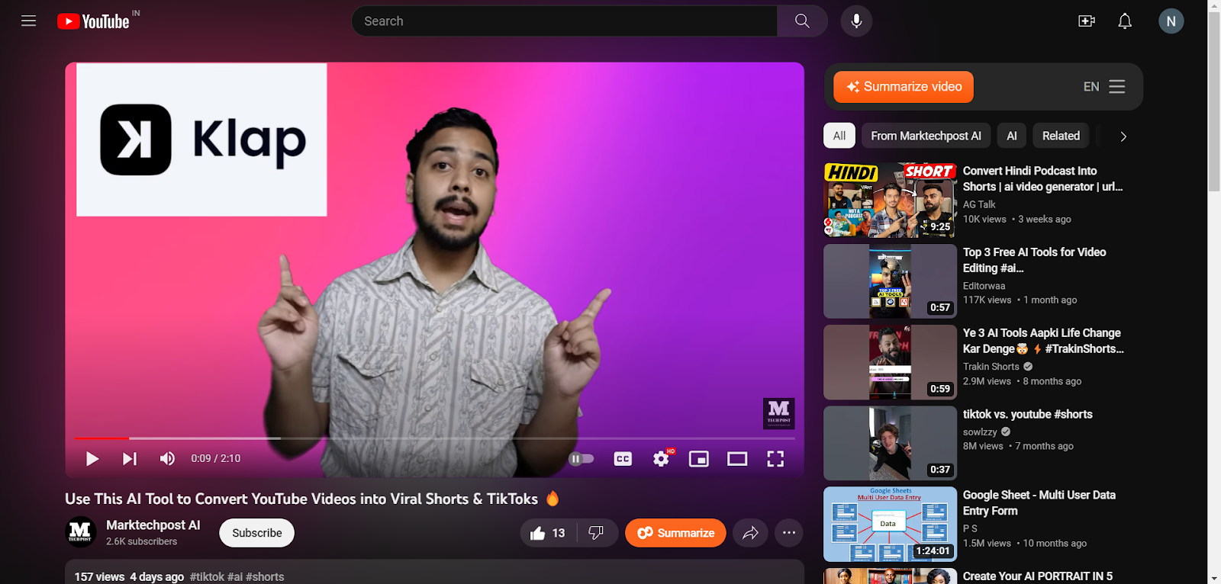Open the notifications bell
Image resolution: width=1221 pixels, height=584 pixels.
tap(1125, 21)
